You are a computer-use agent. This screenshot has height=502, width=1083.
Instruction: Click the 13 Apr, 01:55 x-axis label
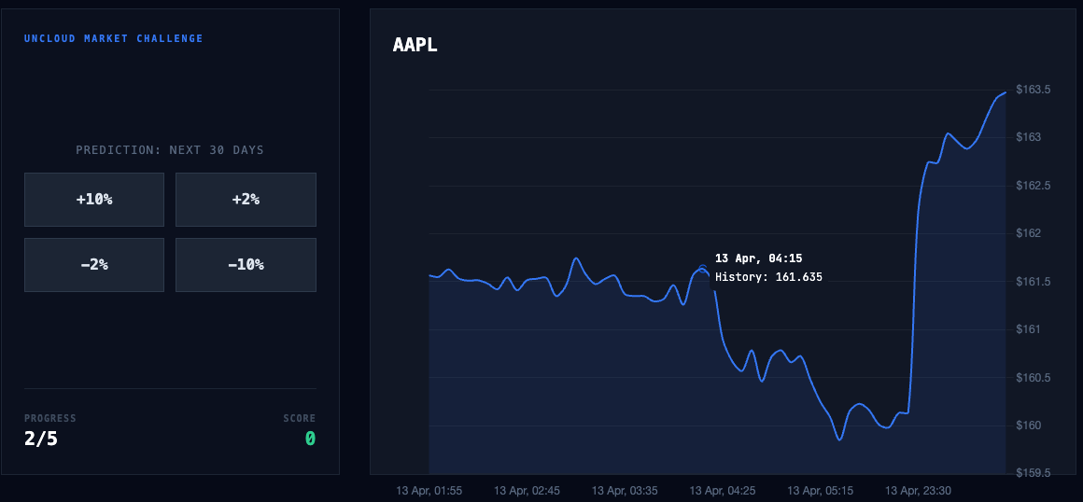pos(429,491)
